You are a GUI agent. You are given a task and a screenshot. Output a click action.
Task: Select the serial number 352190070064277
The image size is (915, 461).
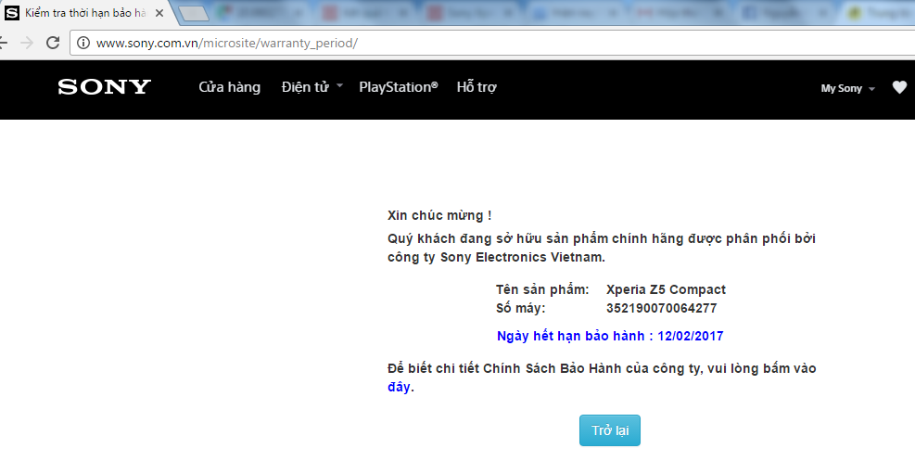click(x=661, y=308)
